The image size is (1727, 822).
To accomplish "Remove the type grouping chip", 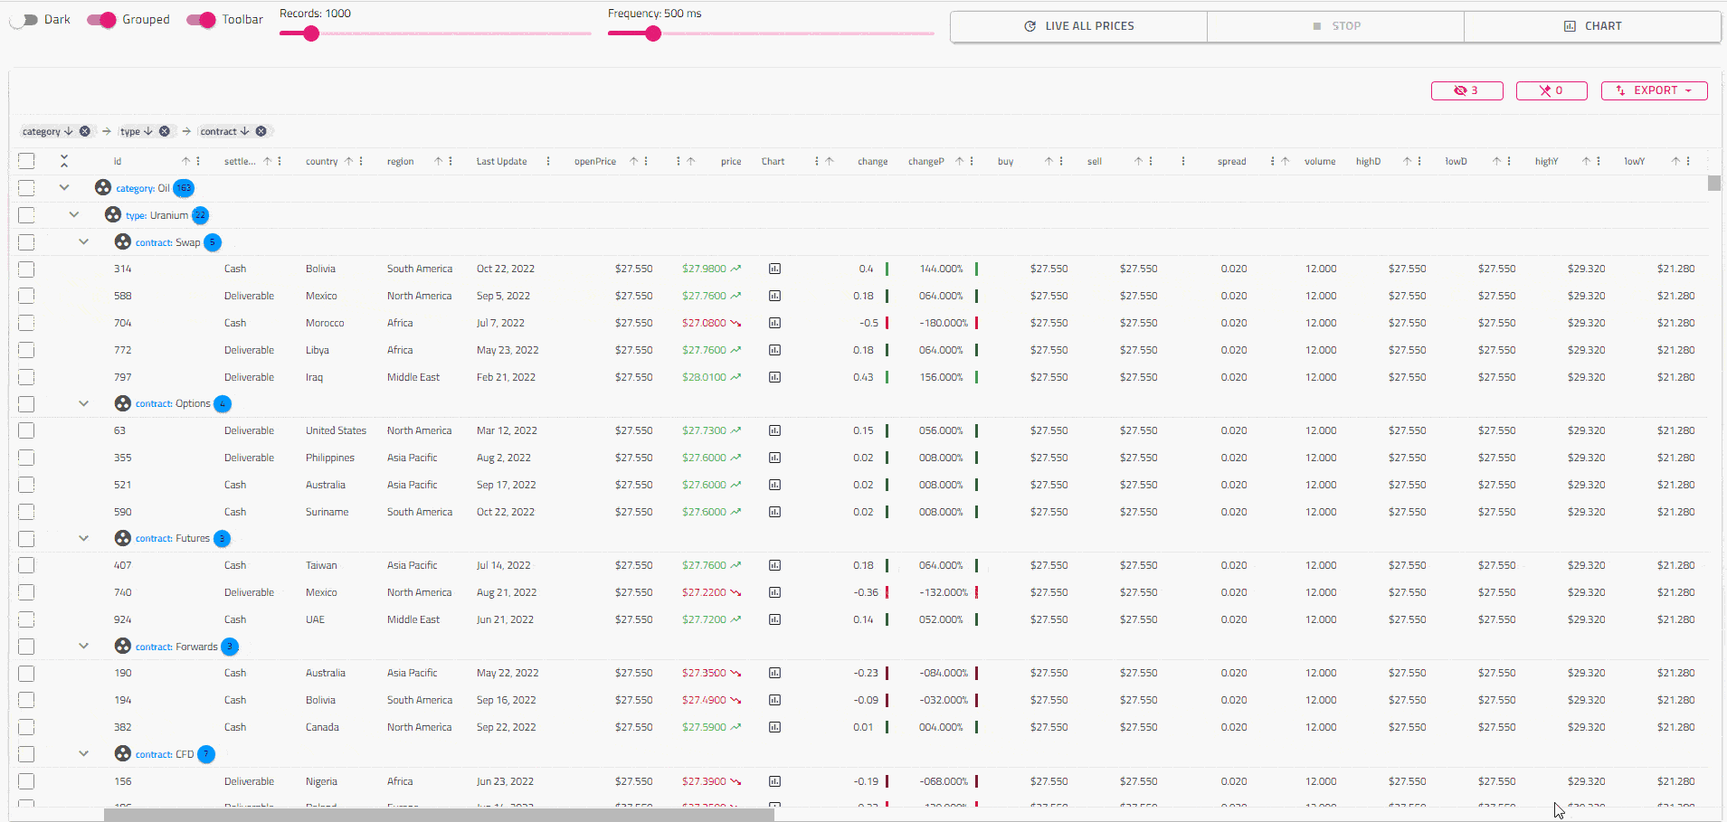I will pos(165,131).
